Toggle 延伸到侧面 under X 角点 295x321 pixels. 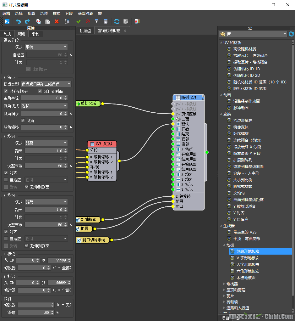click(x=41, y=91)
